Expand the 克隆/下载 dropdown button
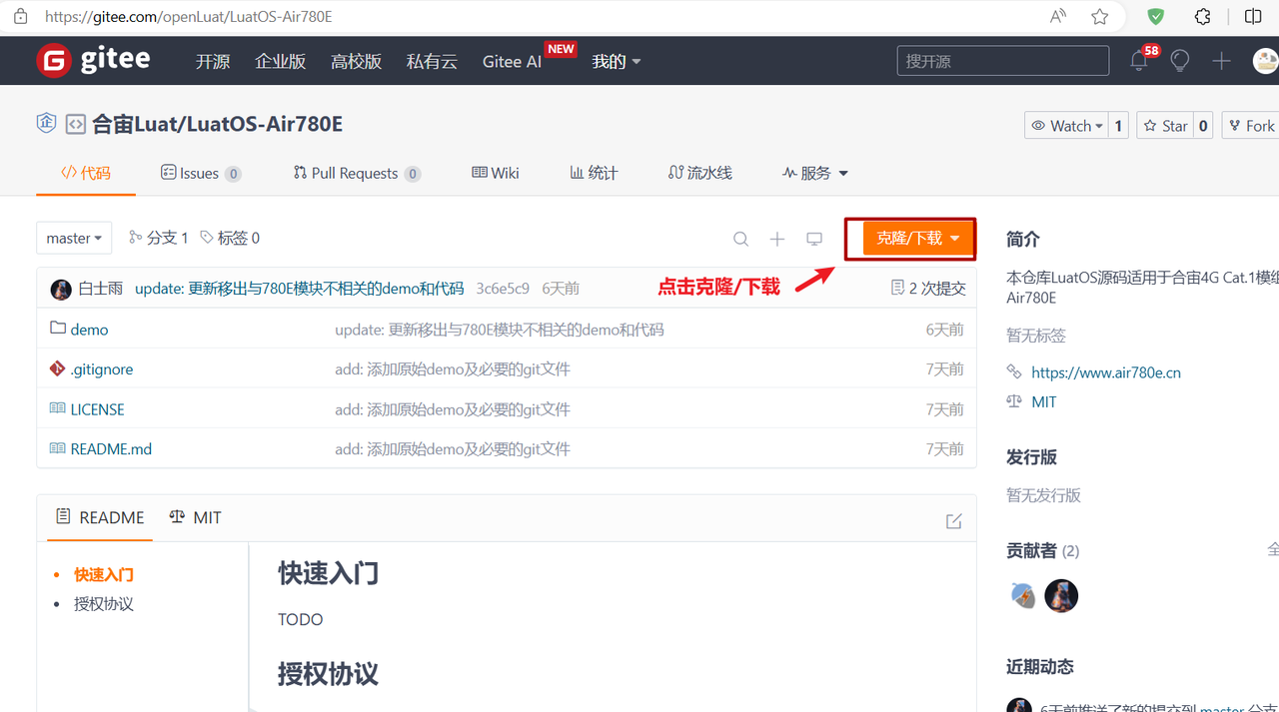 [918, 238]
